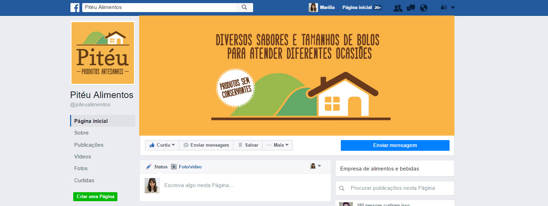The image size is (548, 206).
Task: Select the Foto/vídeo camera option
Action: [186, 167]
